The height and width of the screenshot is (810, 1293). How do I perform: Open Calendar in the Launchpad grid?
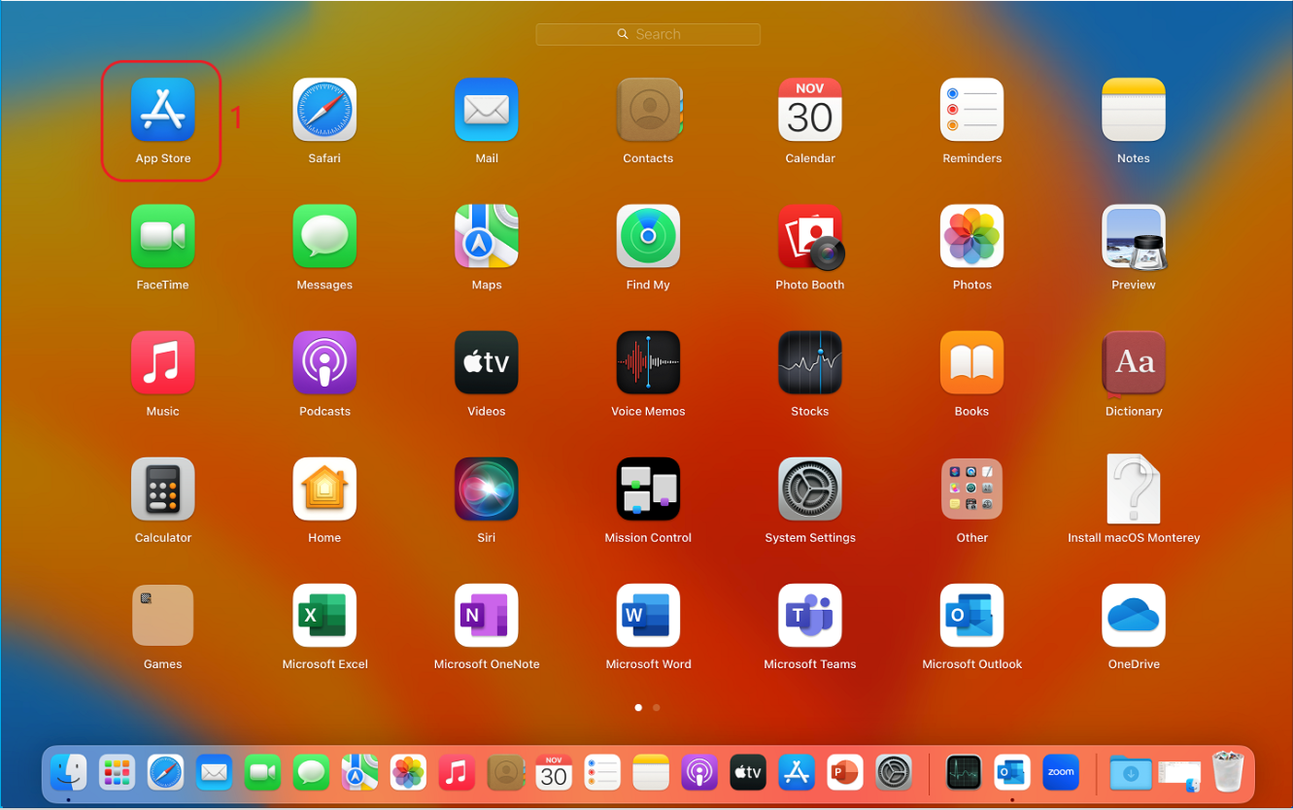coord(810,110)
